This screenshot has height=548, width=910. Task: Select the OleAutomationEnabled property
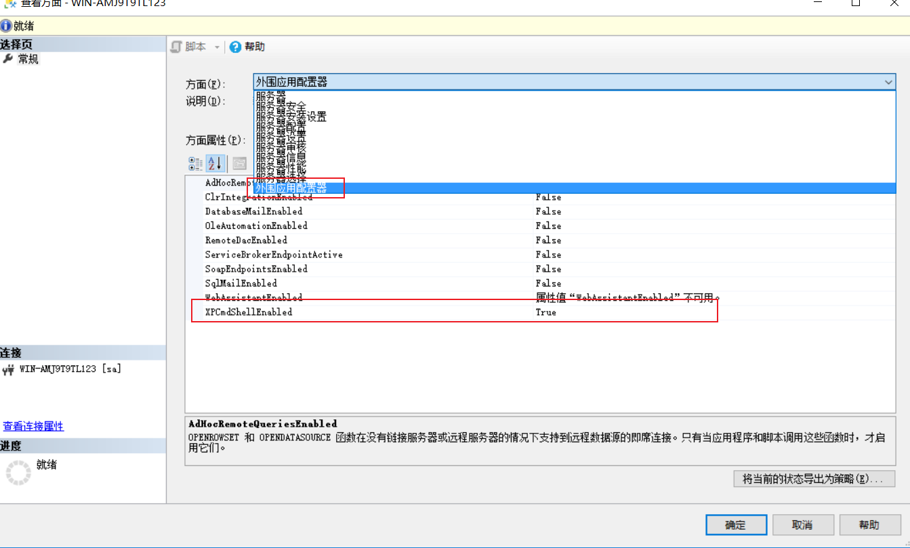256,226
